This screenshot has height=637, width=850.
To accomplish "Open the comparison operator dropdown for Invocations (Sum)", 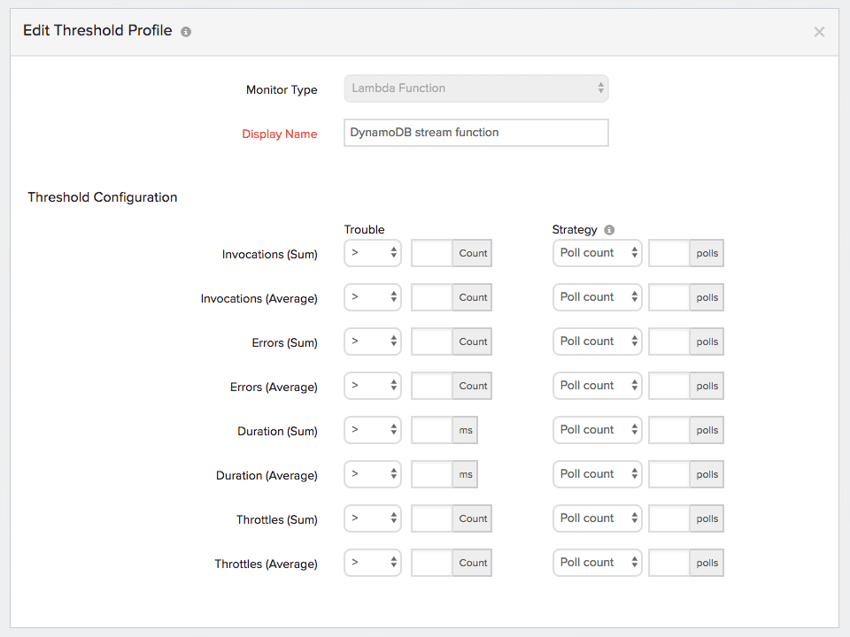I will (372, 253).
